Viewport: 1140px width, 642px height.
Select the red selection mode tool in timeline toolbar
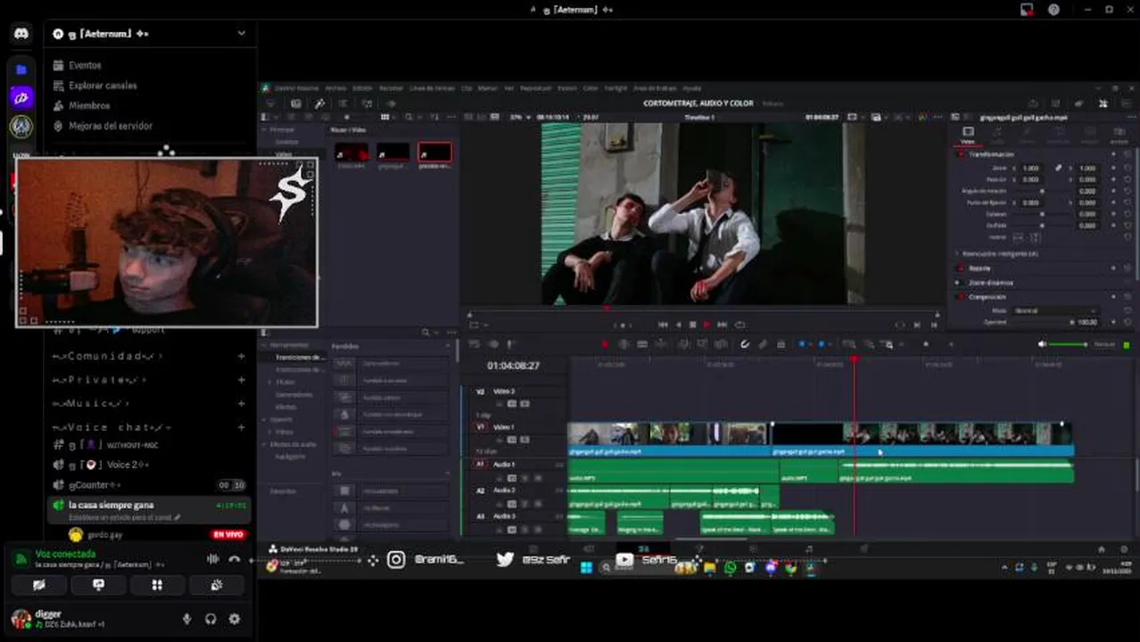(x=605, y=344)
